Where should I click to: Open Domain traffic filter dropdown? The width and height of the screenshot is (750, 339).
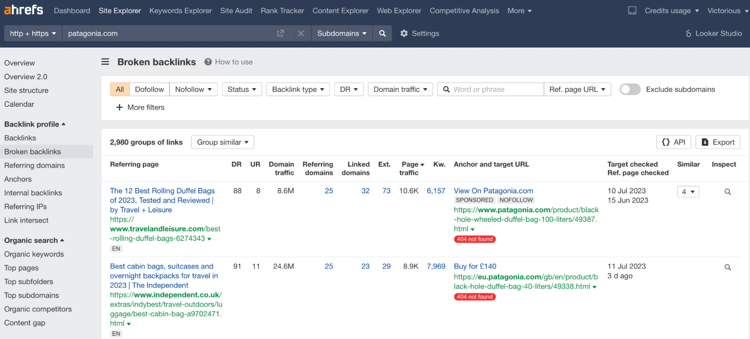click(x=400, y=89)
